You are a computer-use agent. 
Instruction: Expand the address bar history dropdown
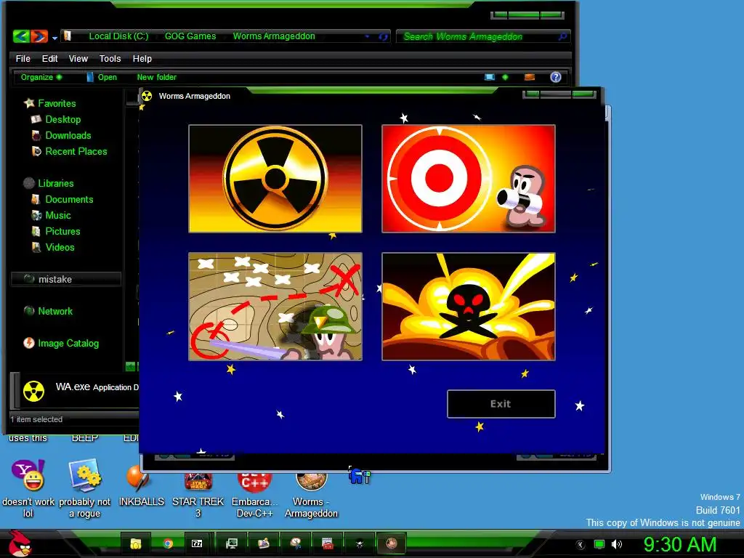[367, 36]
